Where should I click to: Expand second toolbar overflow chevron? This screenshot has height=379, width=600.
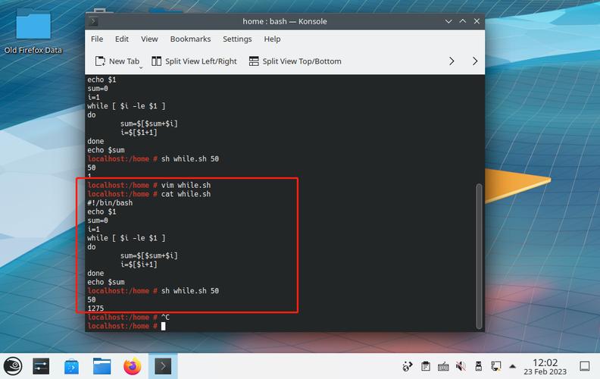[475, 61]
